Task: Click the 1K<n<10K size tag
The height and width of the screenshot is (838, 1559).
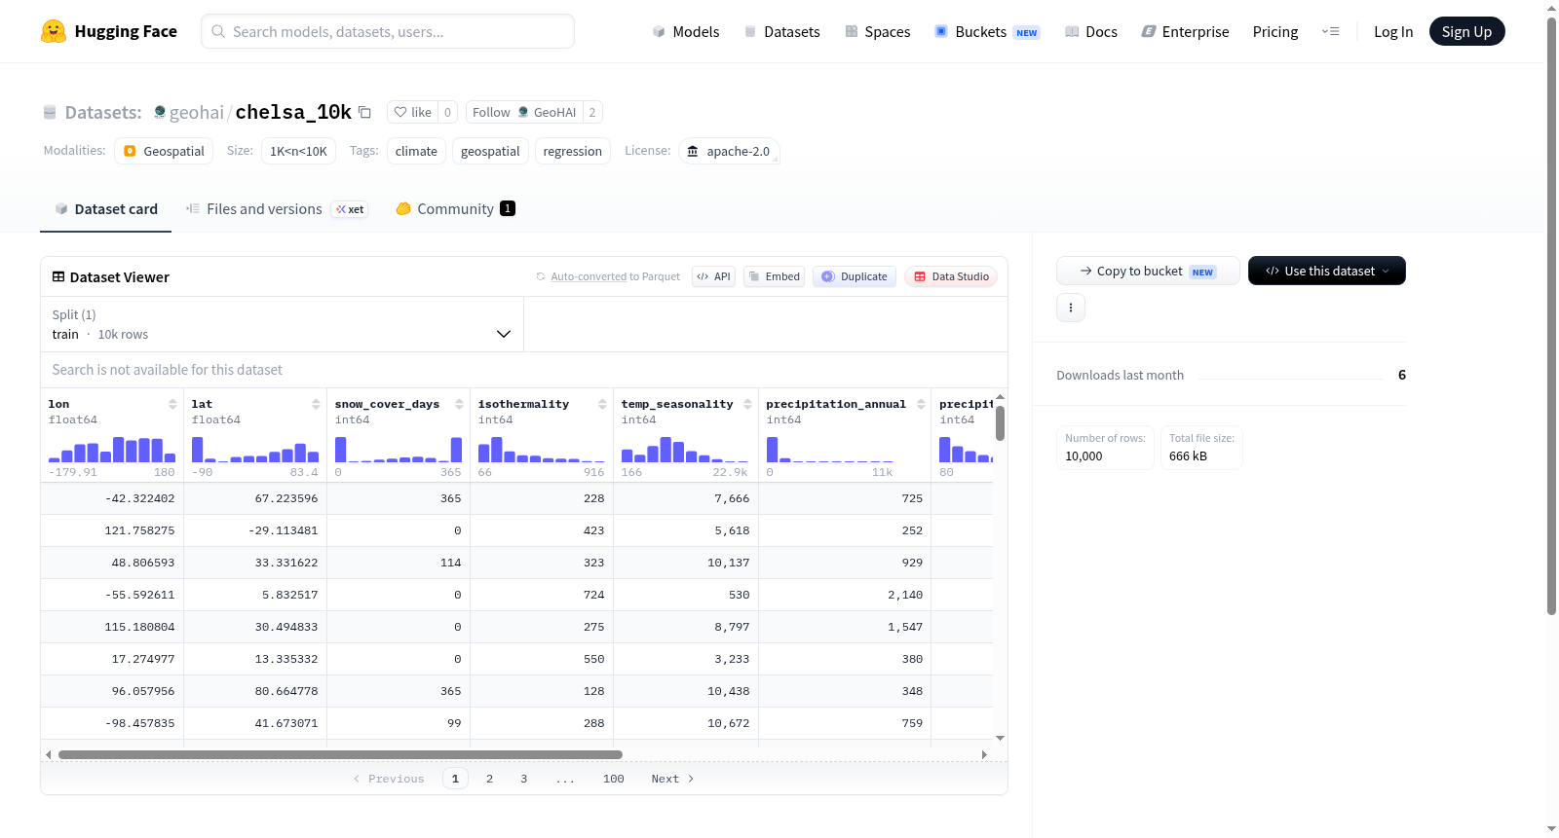Action: (x=298, y=151)
